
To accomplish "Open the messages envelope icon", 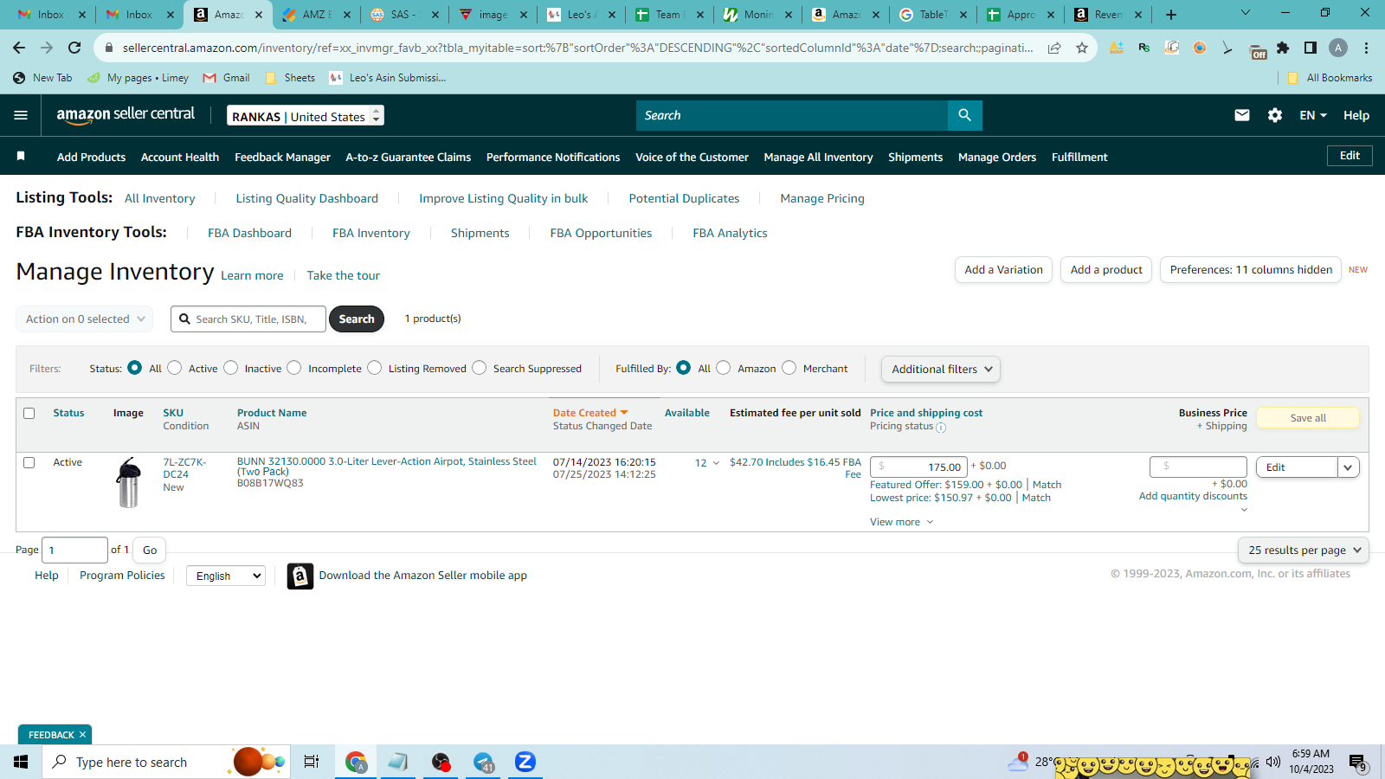I will (x=1242, y=115).
